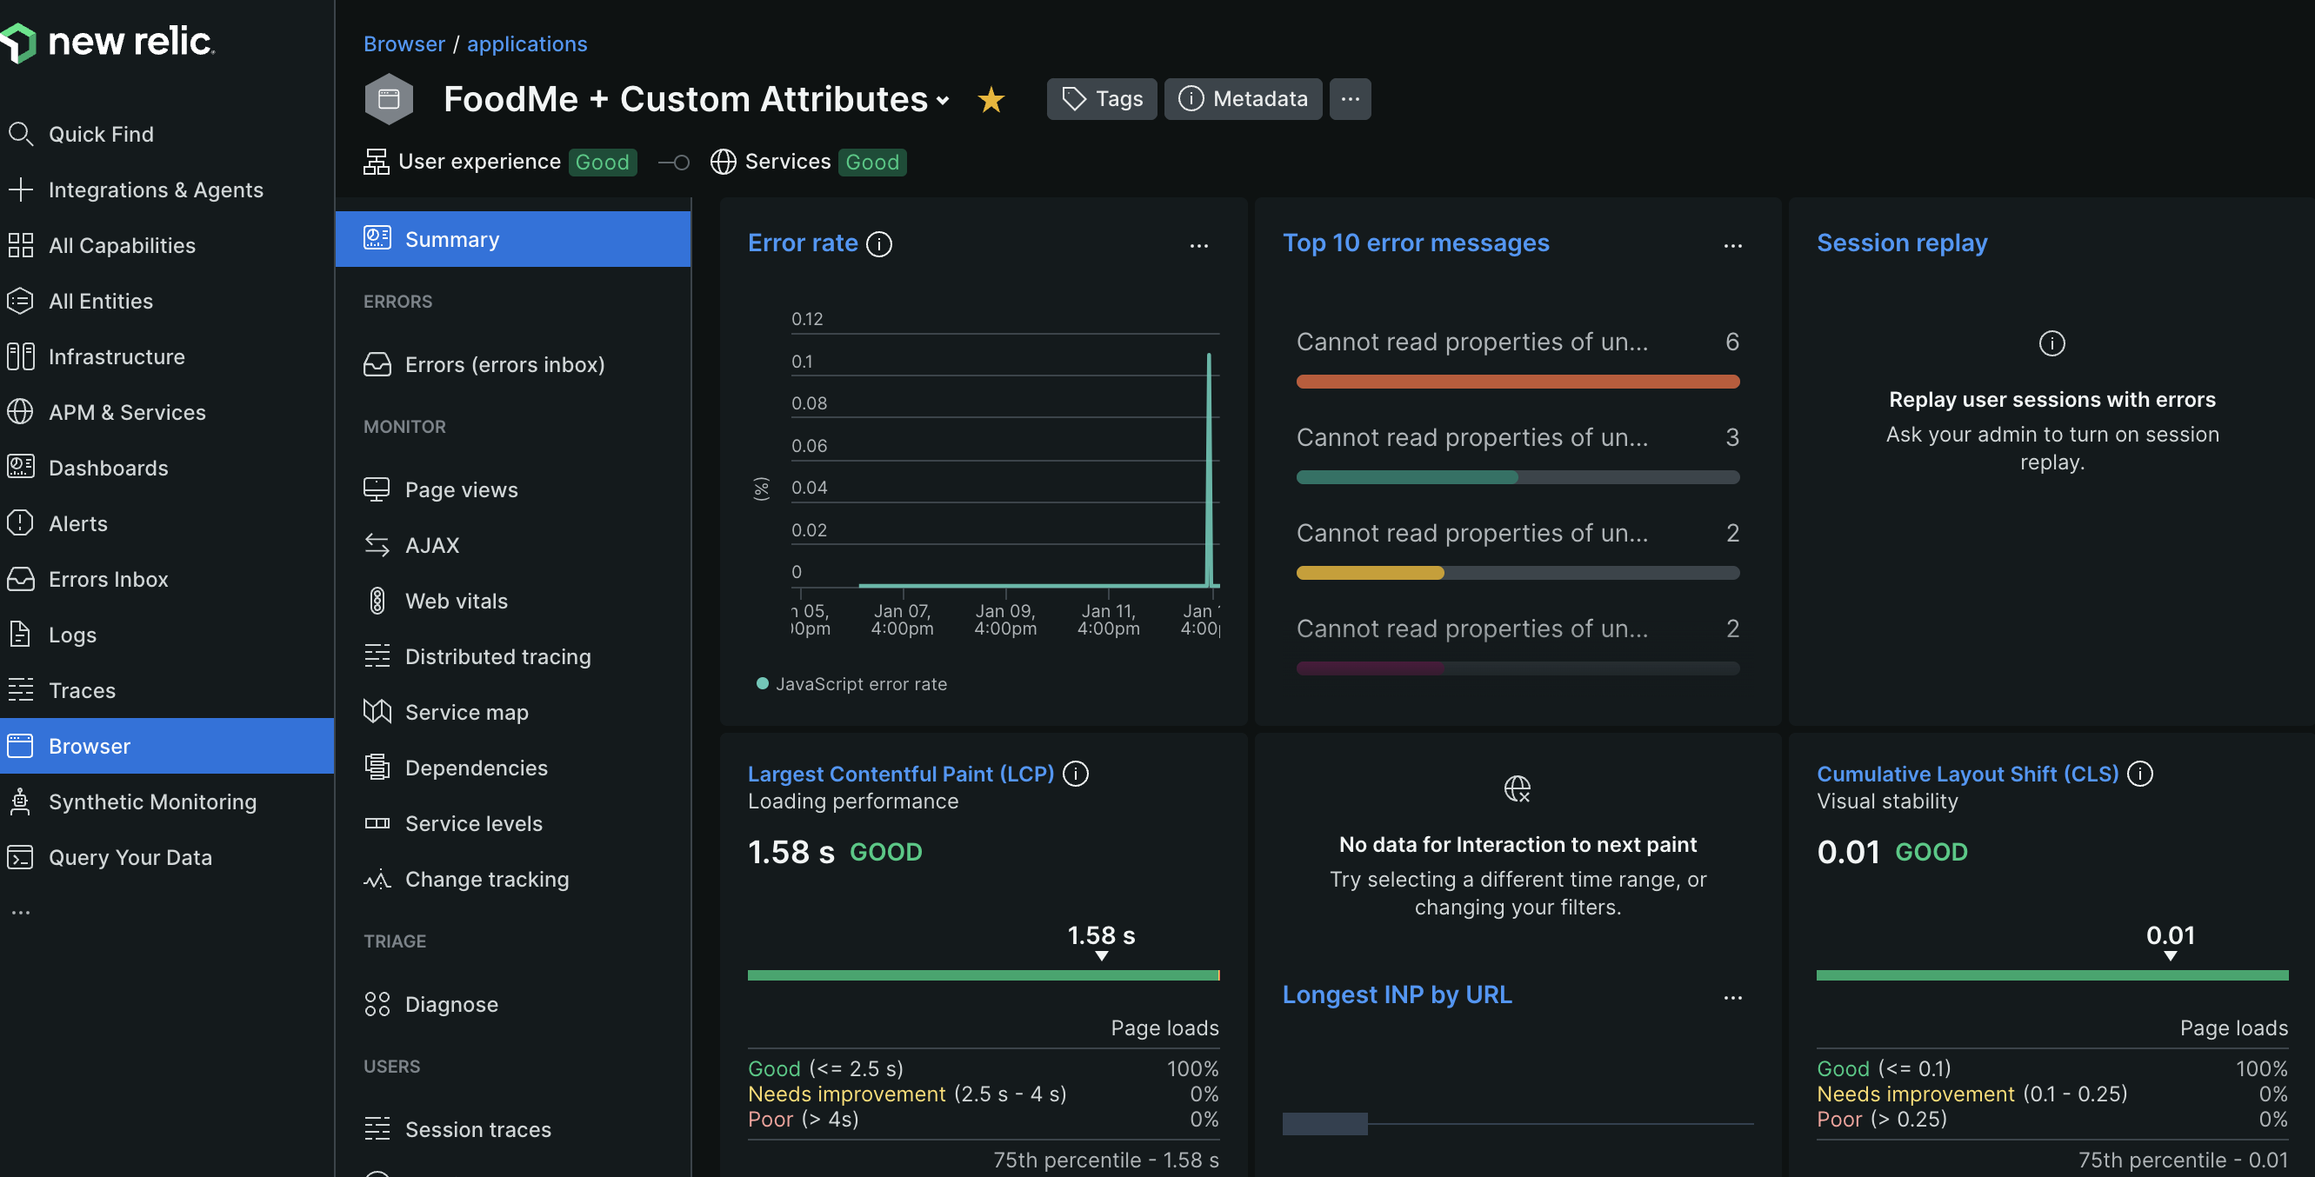Screen dimensions: 2315x1177
Task: Open the Top 10 error messages link
Action: click(1416, 243)
